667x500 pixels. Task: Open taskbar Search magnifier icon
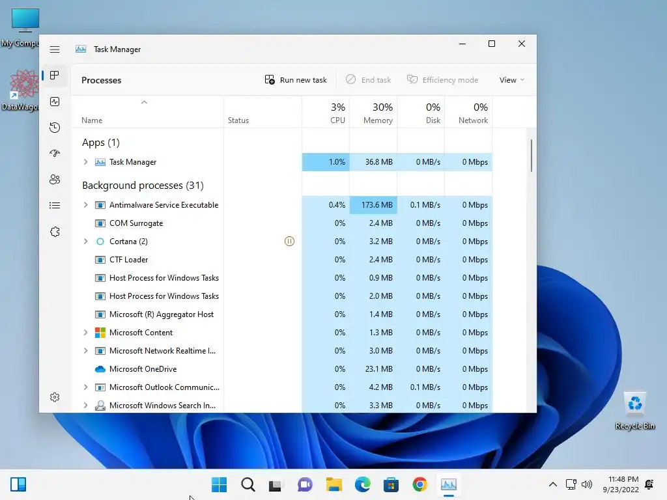pyautogui.click(x=248, y=484)
